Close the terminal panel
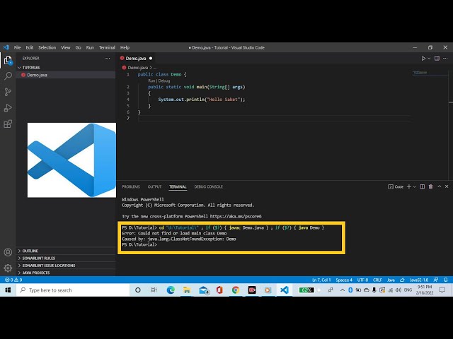 click(447, 186)
